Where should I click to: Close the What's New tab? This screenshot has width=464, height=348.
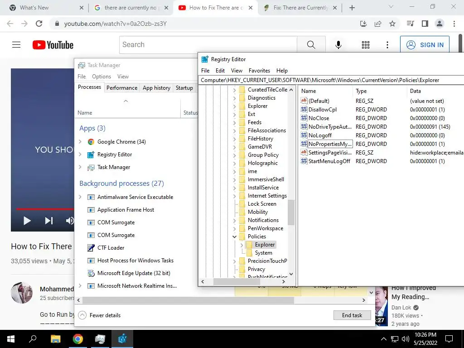82,8
